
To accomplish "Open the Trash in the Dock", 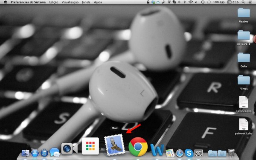I will click(231, 153).
